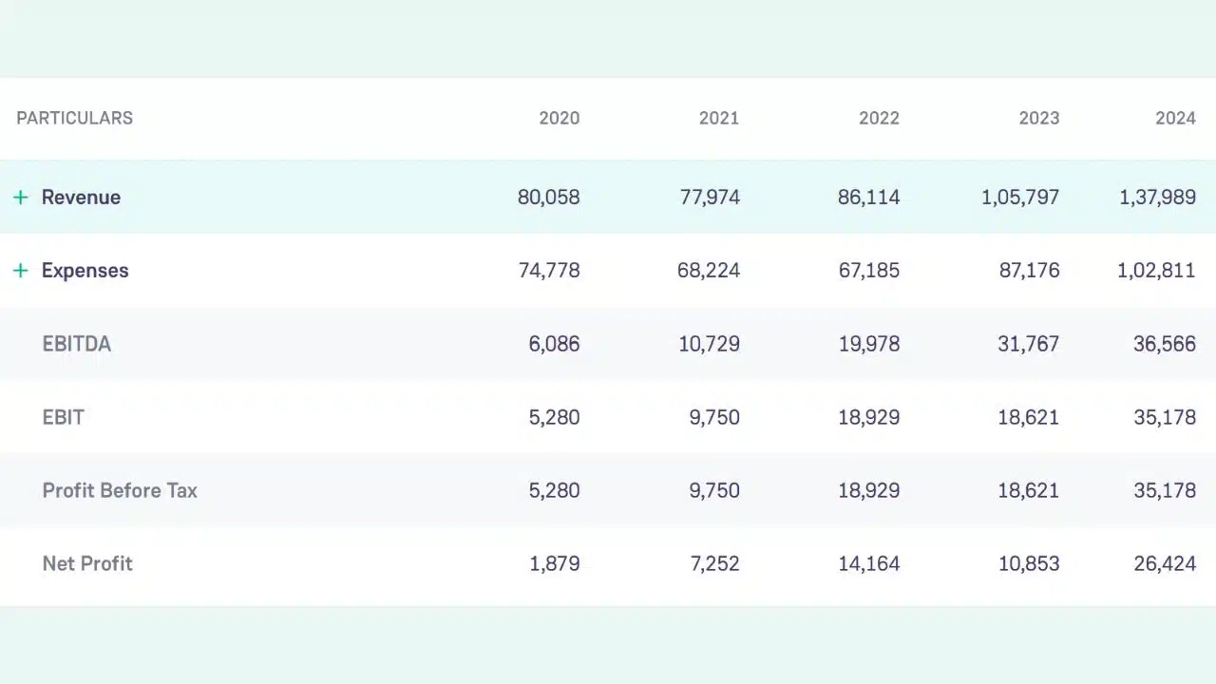Click the 2022 column header
Viewport: 1216px width, 684px height.
tap(879, 118)
